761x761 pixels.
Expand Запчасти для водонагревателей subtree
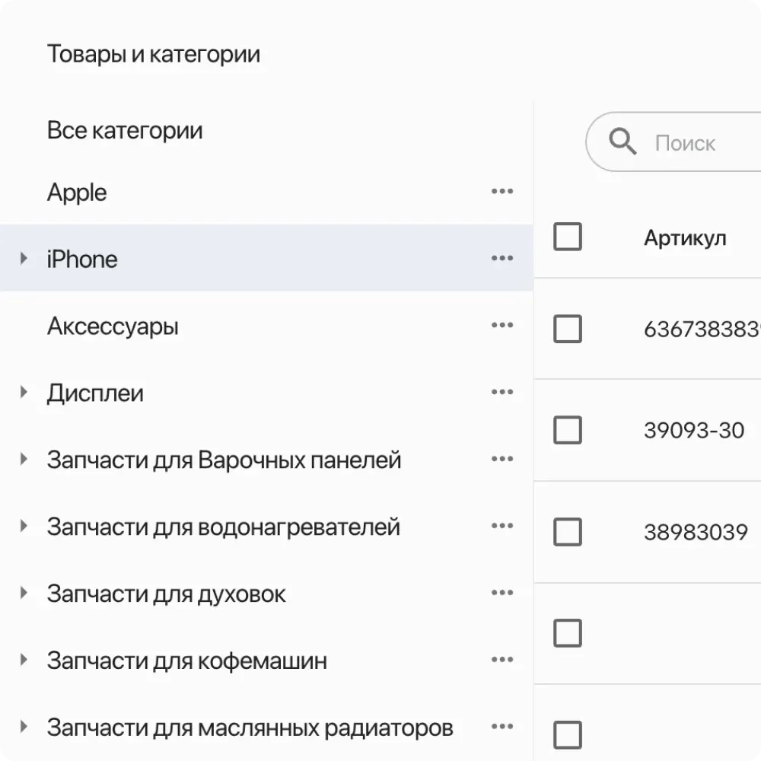[23, 525]
